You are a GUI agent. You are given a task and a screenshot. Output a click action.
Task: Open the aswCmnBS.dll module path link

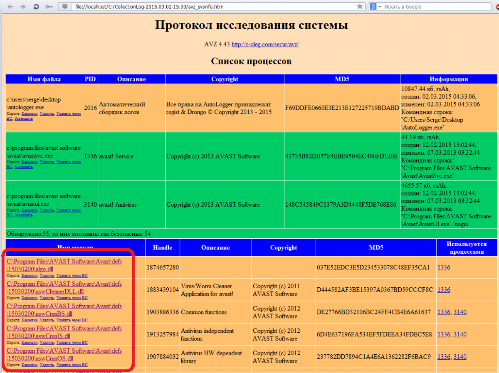click(x=64, y=310)
